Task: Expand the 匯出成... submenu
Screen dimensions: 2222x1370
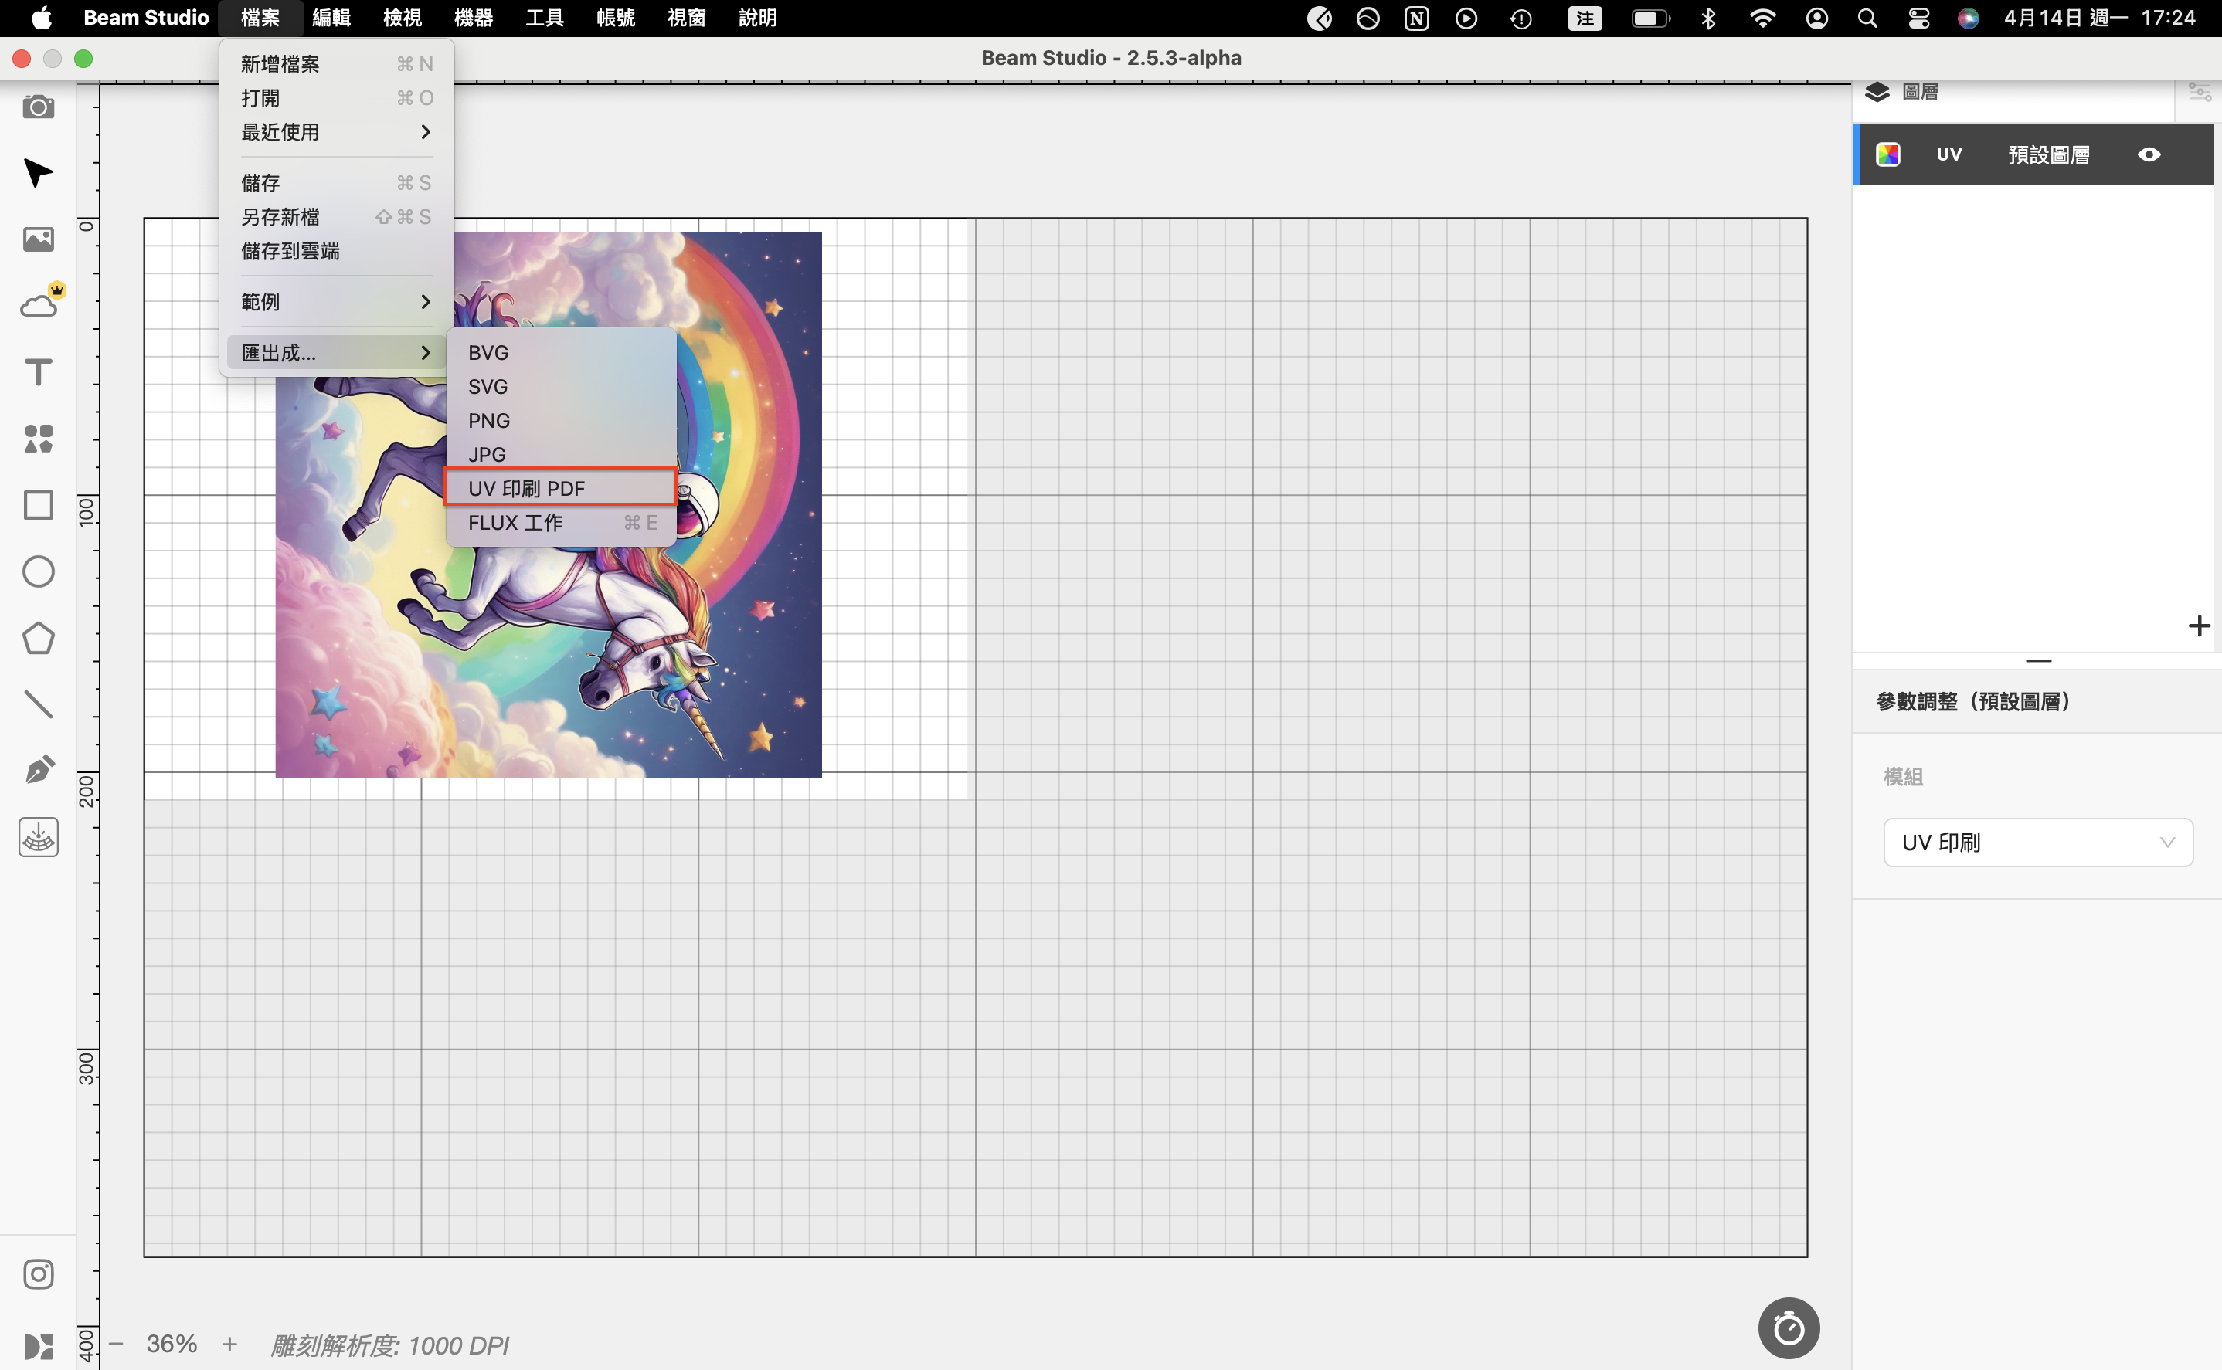Action: 336,352
